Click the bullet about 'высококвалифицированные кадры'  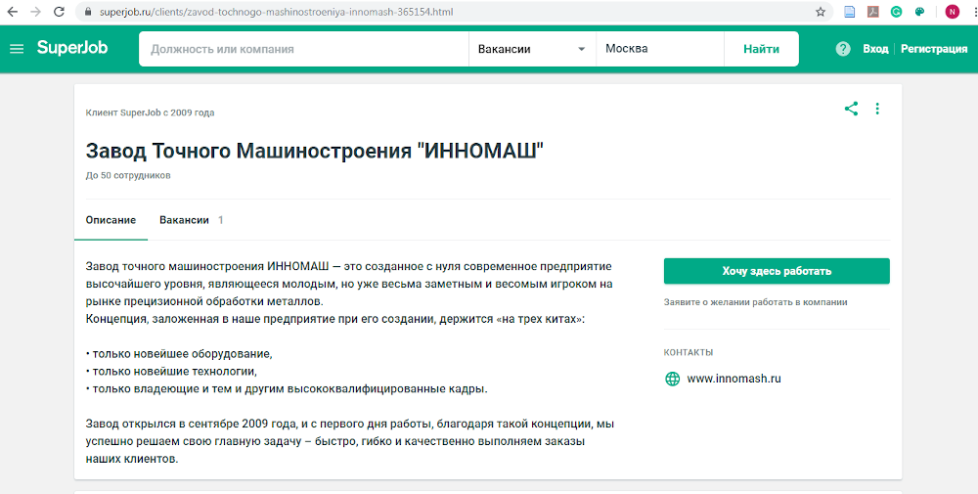click(x=287, y=388)
